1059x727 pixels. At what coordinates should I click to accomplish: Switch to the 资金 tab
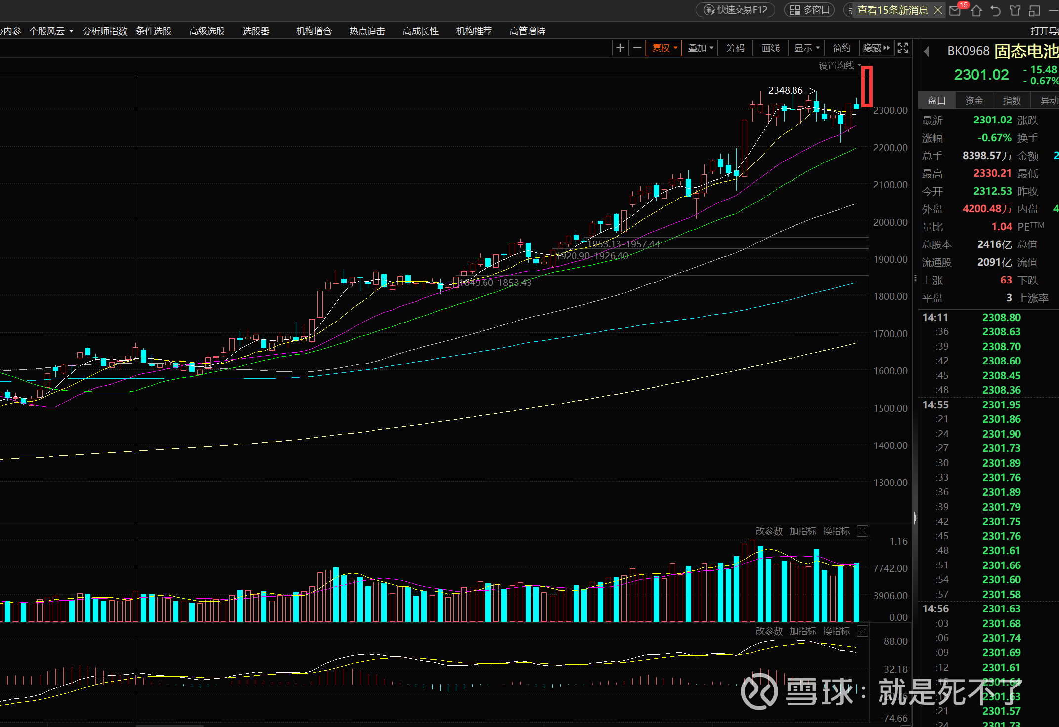point(974,100)
